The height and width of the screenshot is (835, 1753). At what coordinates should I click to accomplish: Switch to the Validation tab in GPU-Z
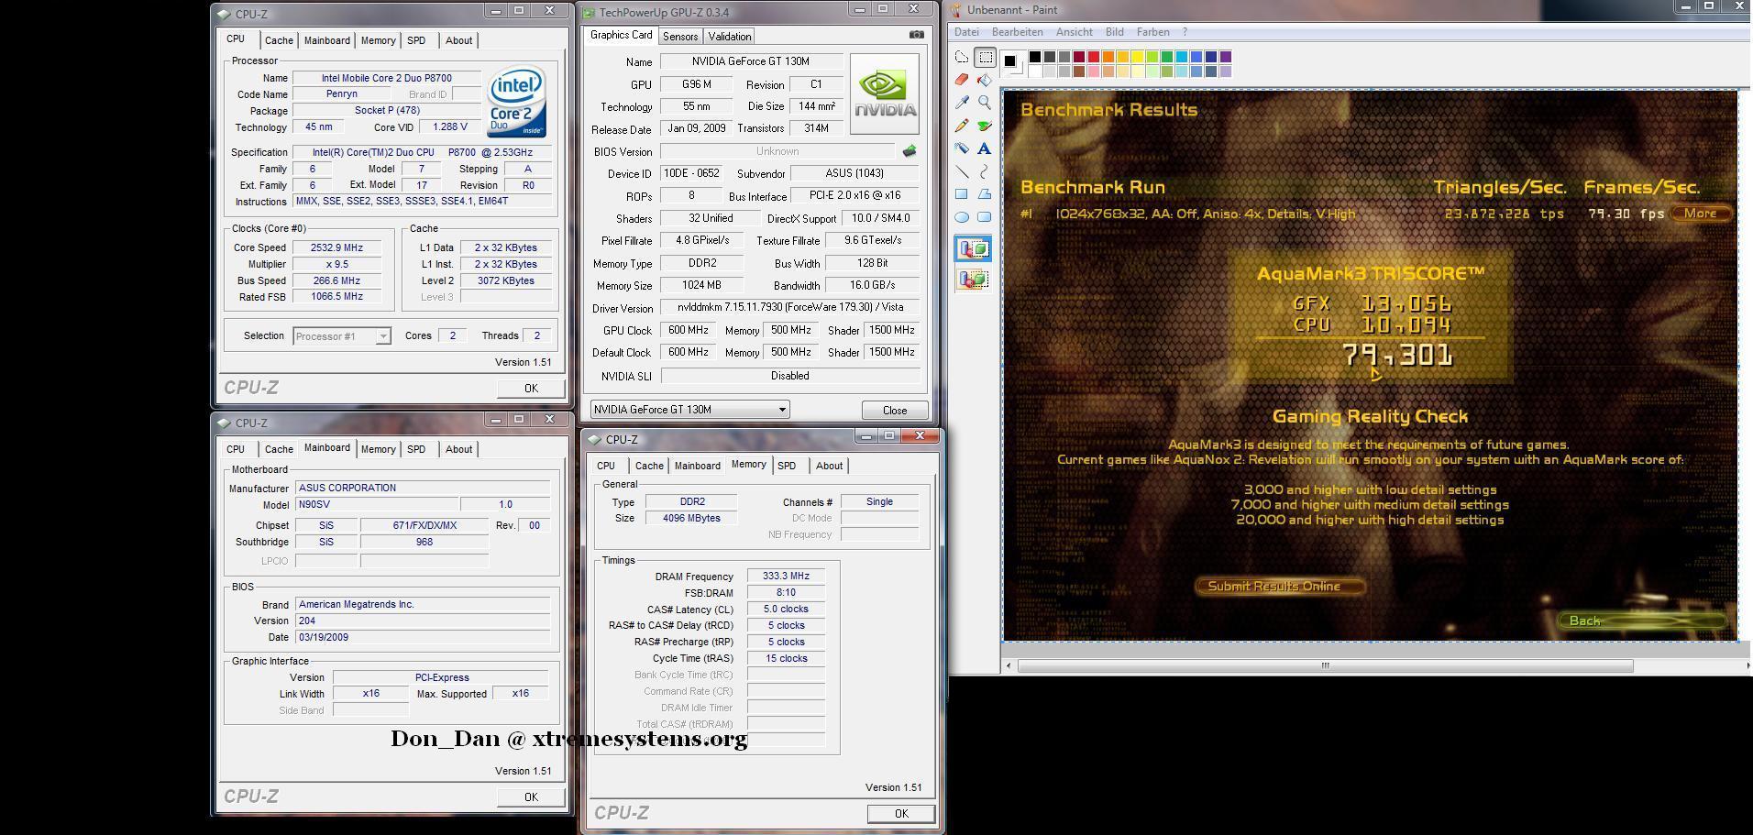[730, 37]
